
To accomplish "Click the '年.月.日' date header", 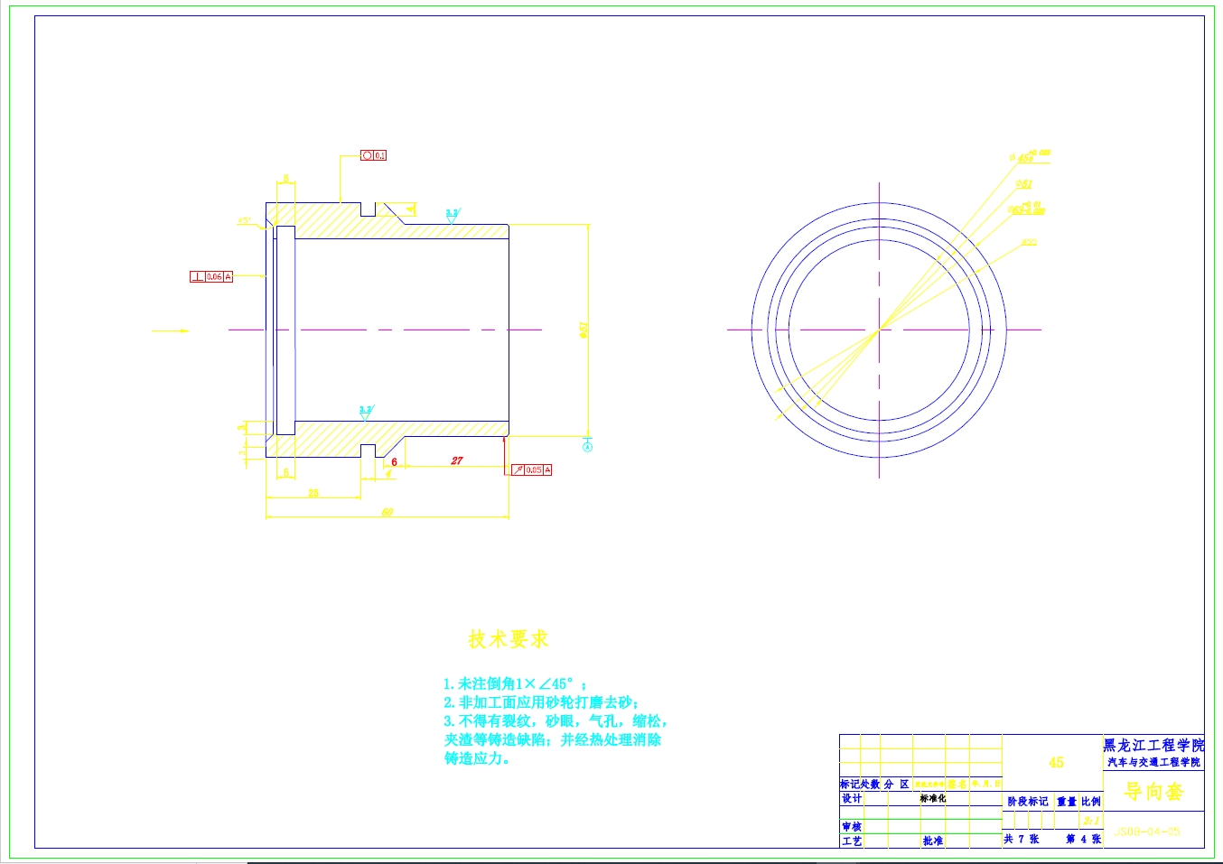I will tap(985, 784).
